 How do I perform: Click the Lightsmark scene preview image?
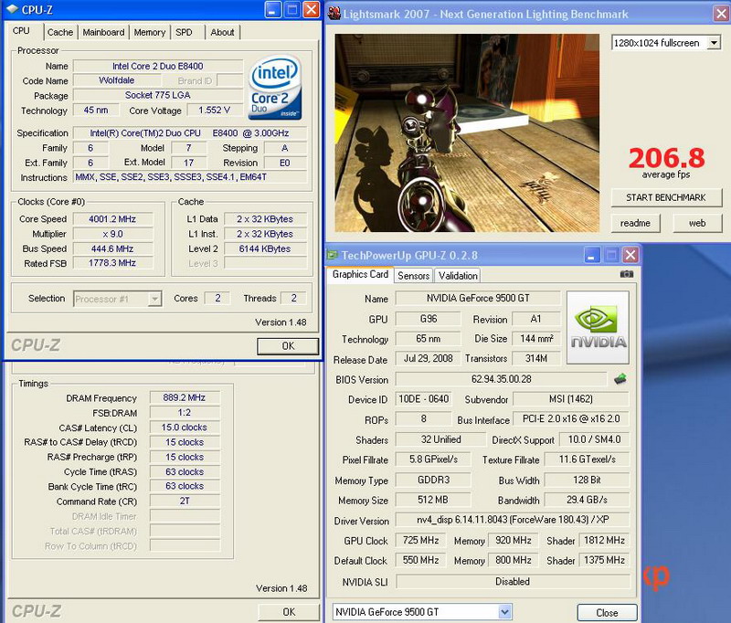point(467,132)
